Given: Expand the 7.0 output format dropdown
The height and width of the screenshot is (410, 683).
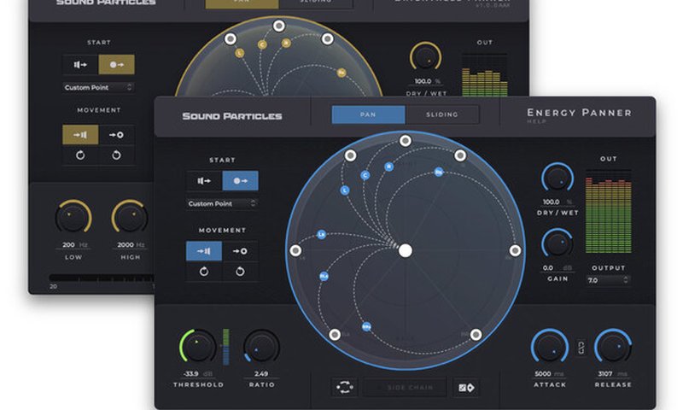Looking at the screenshot, I should tap(608, 279).
